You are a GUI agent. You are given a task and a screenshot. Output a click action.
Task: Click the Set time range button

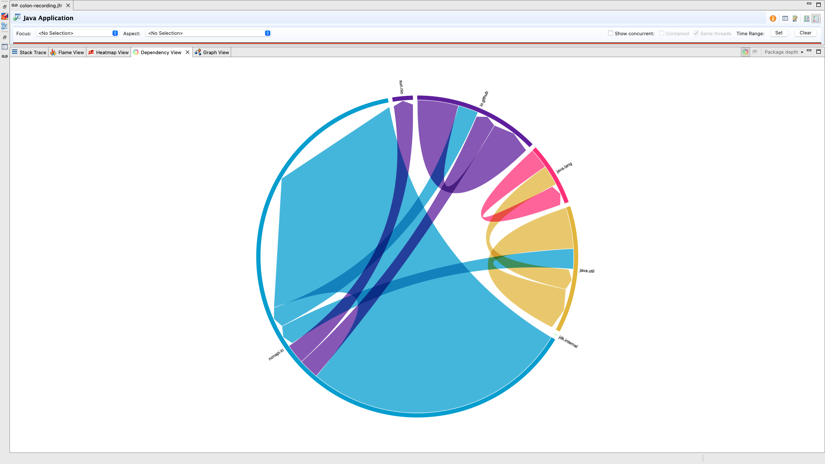click(x=779, y=33)
